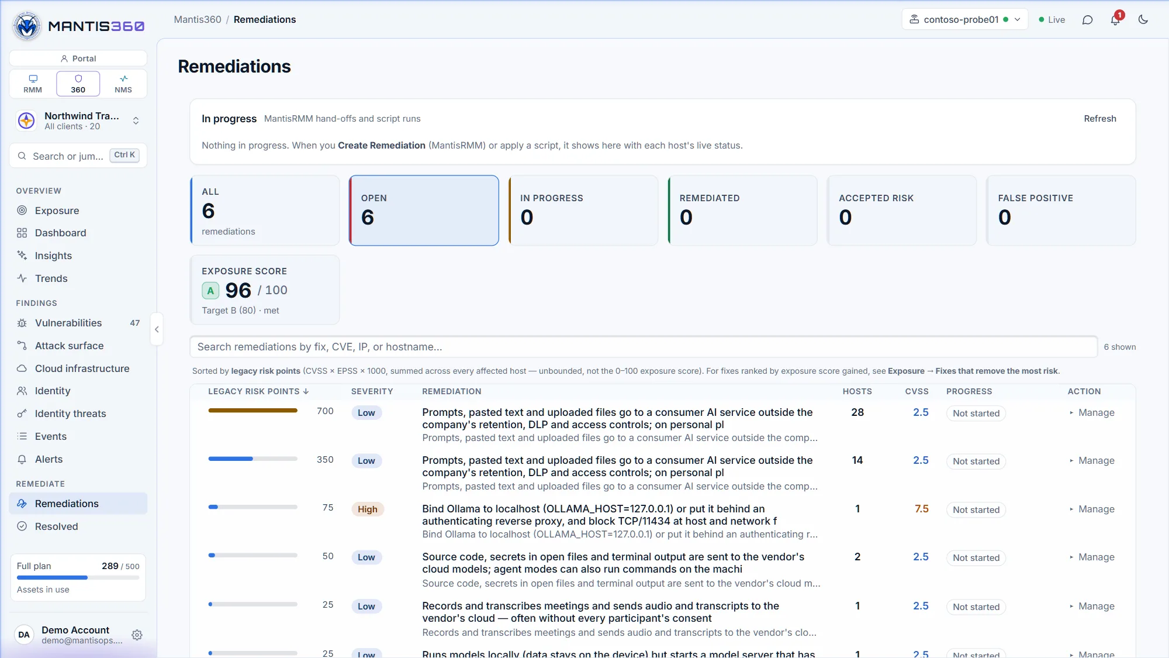Switch to the NMS tab

click(x=123, y=84)
